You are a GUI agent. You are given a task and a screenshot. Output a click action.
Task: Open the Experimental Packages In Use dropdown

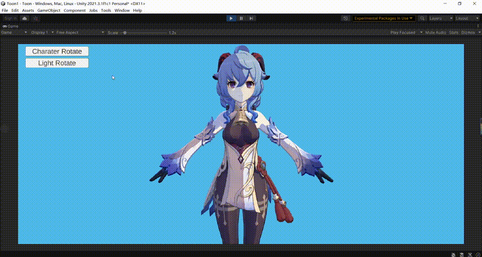[x=384, y=18]
